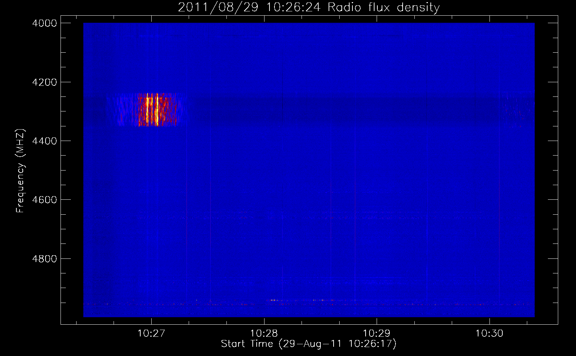Click the 10:27 time tick label
Image resolution: width=576 pixels, height=356 pixels.
point(151,333)
